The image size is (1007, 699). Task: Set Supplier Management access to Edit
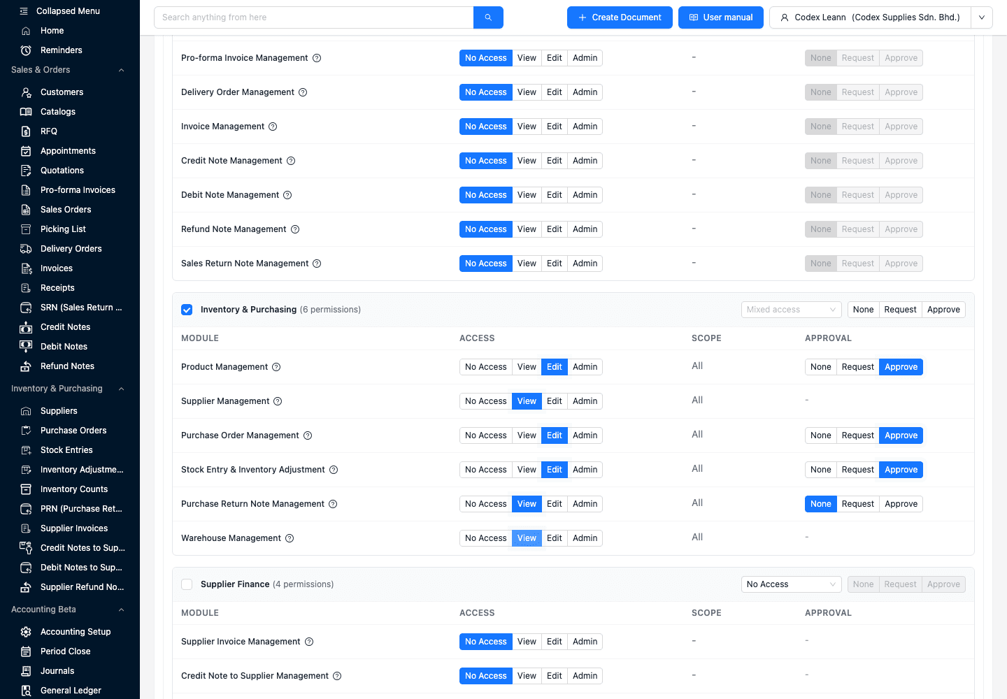(555, 401)
